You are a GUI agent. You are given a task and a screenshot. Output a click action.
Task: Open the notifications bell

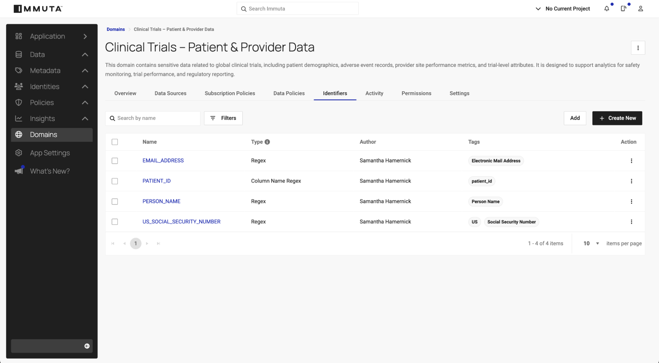pos(607,9)
